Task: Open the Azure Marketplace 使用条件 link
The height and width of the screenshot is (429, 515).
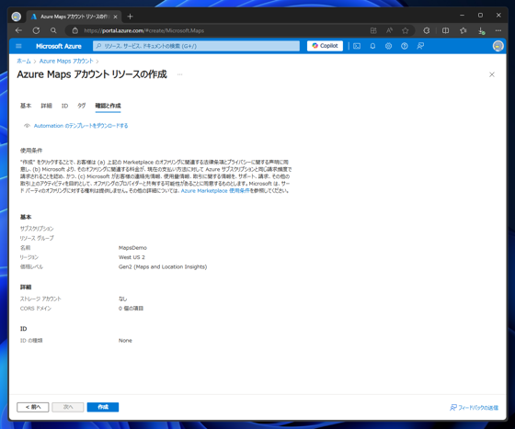Action: click(x=215, y=191)
